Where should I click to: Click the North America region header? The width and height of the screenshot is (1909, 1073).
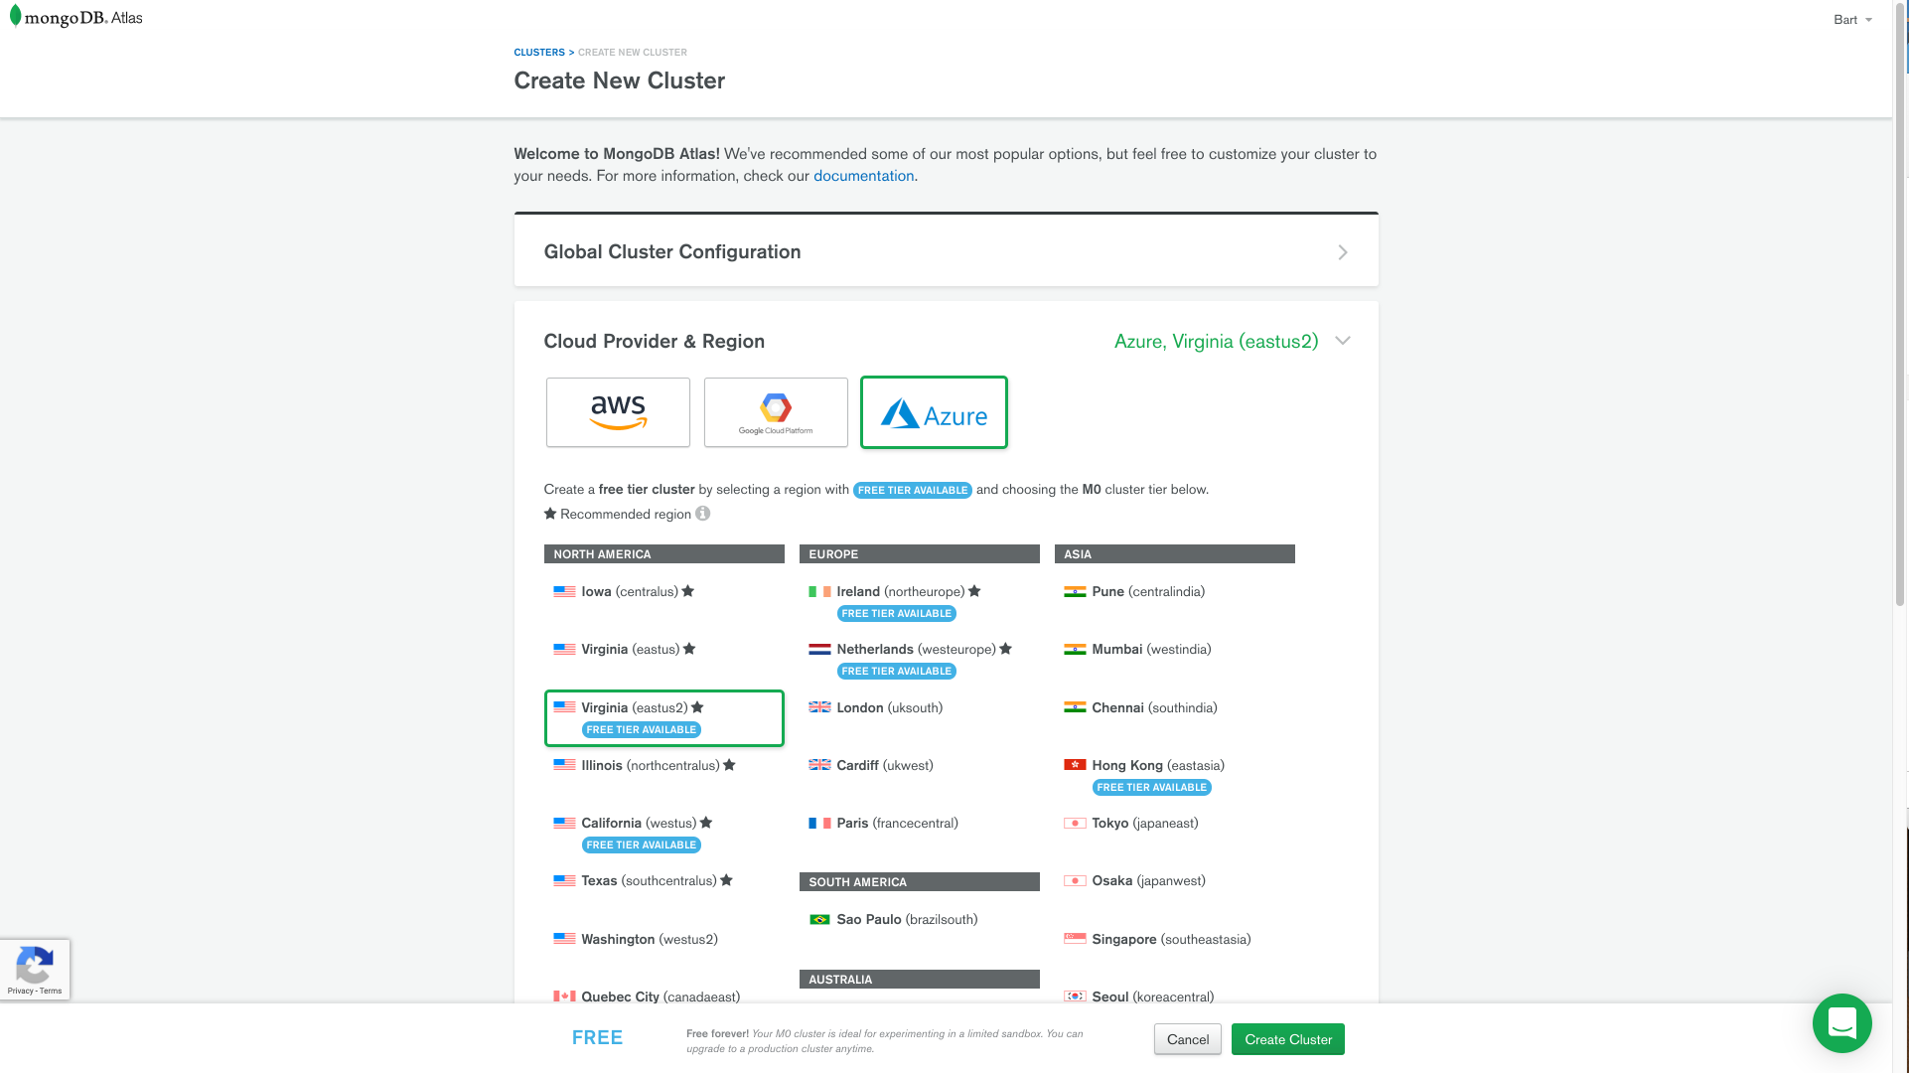[x=663, y=554]
